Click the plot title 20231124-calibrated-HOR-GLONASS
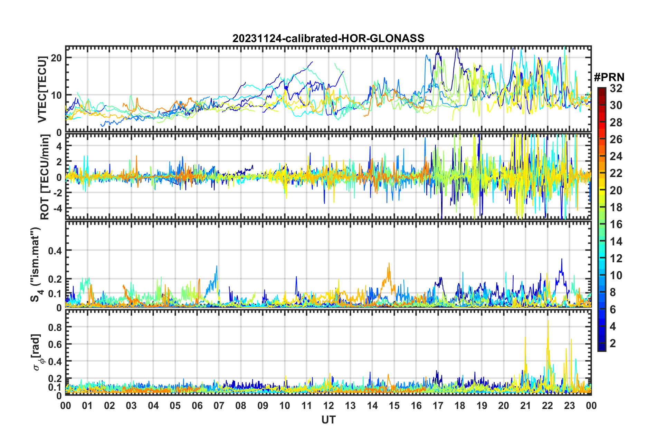Screen dimensions: 657x439 tap(328, 38)
